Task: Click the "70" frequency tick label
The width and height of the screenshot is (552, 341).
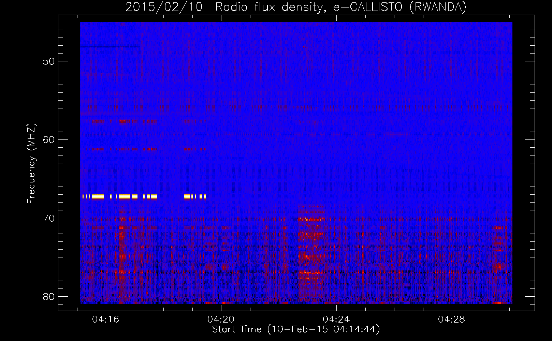Action: 49,218
